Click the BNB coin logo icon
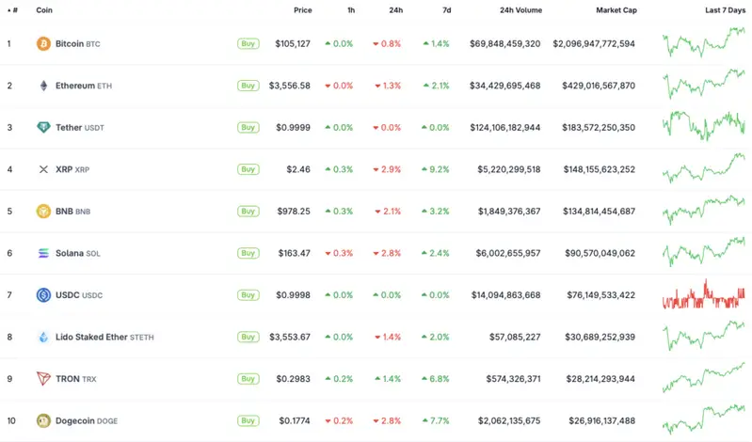 [x=42, y=212]
